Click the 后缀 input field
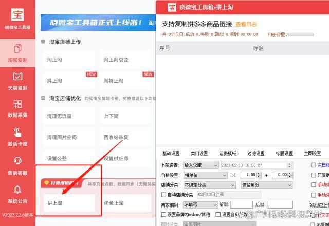Viewport: 329px width, 226px height. tap(280, 204)
